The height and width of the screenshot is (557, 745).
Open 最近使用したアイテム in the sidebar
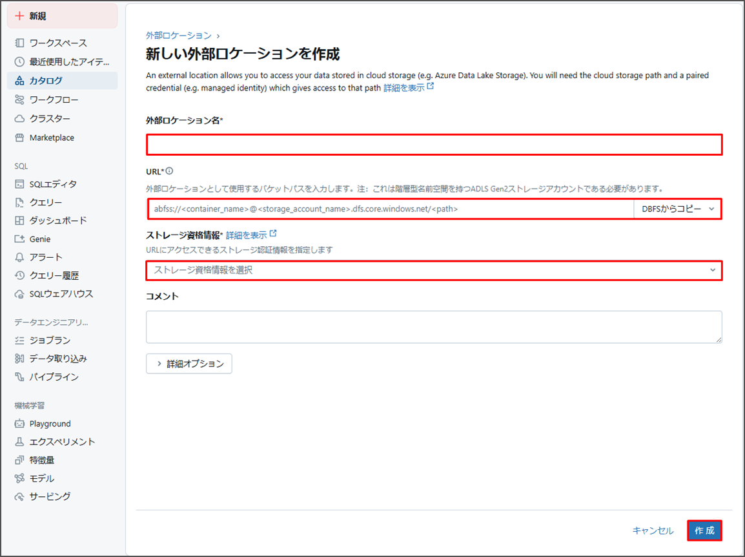62,62
